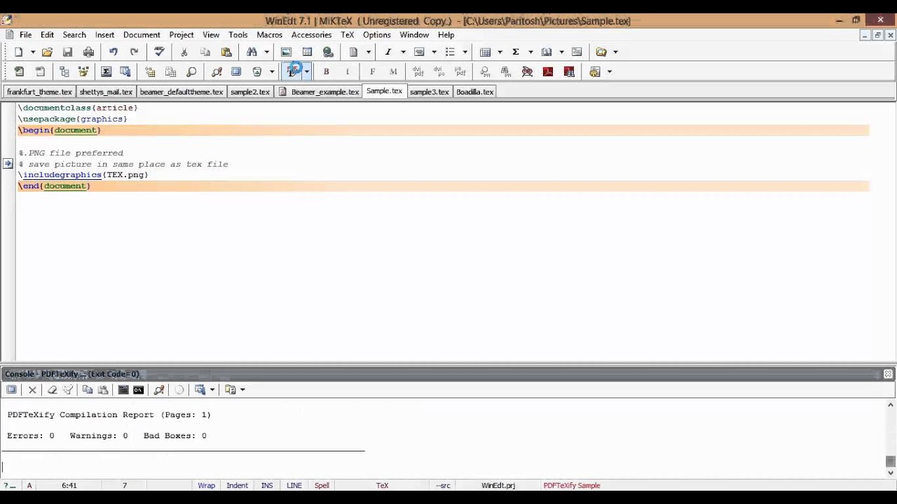897x504 pixels.
Task: Toggle LINE mode in the status bar
Action: [x=294, y=485]
